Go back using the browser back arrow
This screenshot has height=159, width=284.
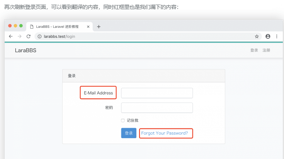tap(11, 36)
